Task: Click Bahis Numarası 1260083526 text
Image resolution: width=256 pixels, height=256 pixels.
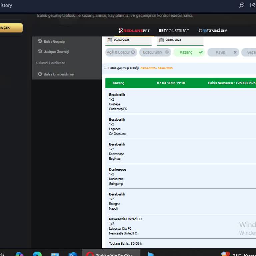Action: point(232,83)
